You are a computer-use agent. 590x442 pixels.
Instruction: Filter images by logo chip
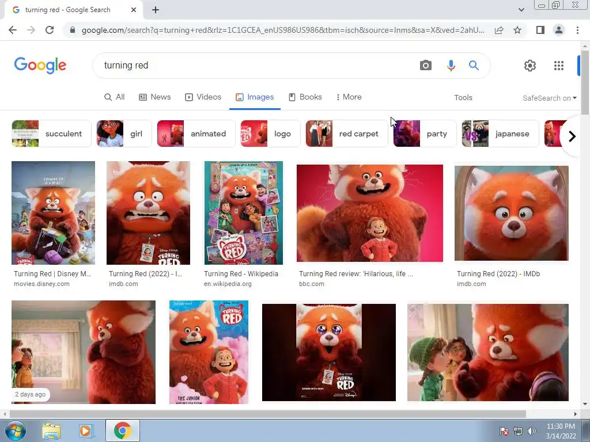(x=271, y=134)
